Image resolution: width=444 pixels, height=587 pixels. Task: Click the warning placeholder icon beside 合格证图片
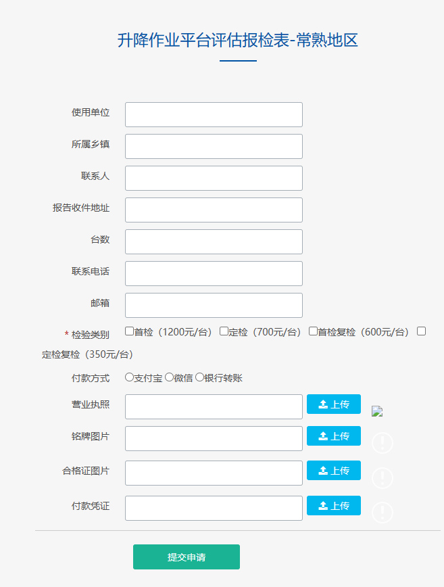(383, 478)
